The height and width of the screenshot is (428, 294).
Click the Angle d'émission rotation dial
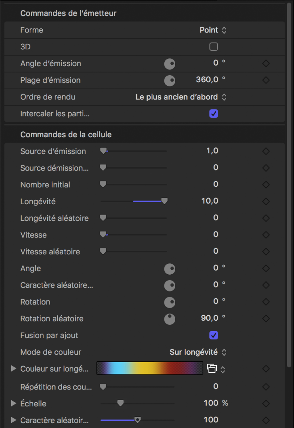[170, 64]
